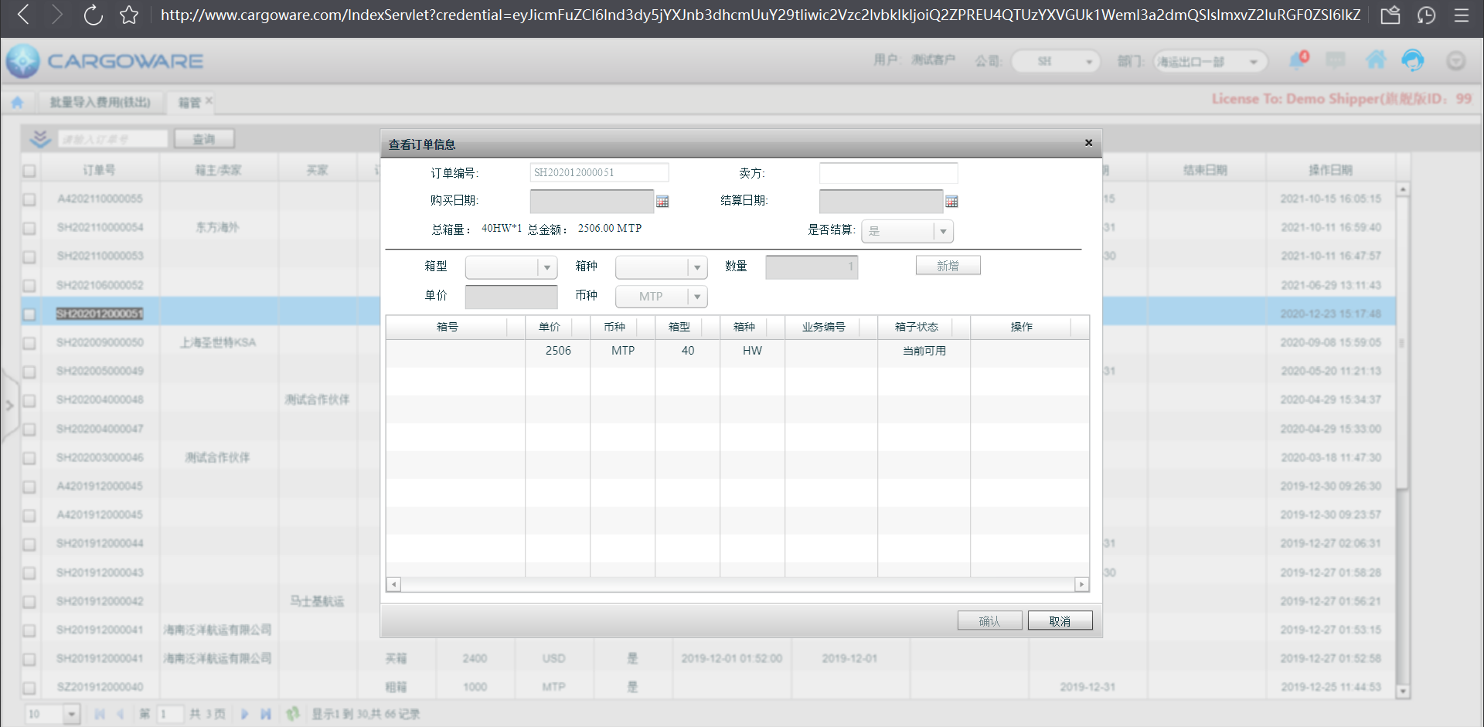Click the home icon in header
This screenshot has width=1484, height=727.
click(1375, 60)
